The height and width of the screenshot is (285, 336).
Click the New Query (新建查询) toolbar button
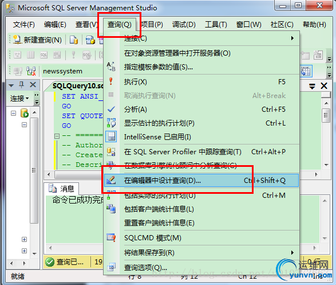(x=37, y=40)
